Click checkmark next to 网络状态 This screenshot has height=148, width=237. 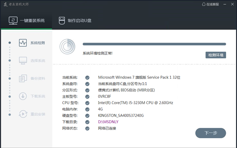coord(87,128)
